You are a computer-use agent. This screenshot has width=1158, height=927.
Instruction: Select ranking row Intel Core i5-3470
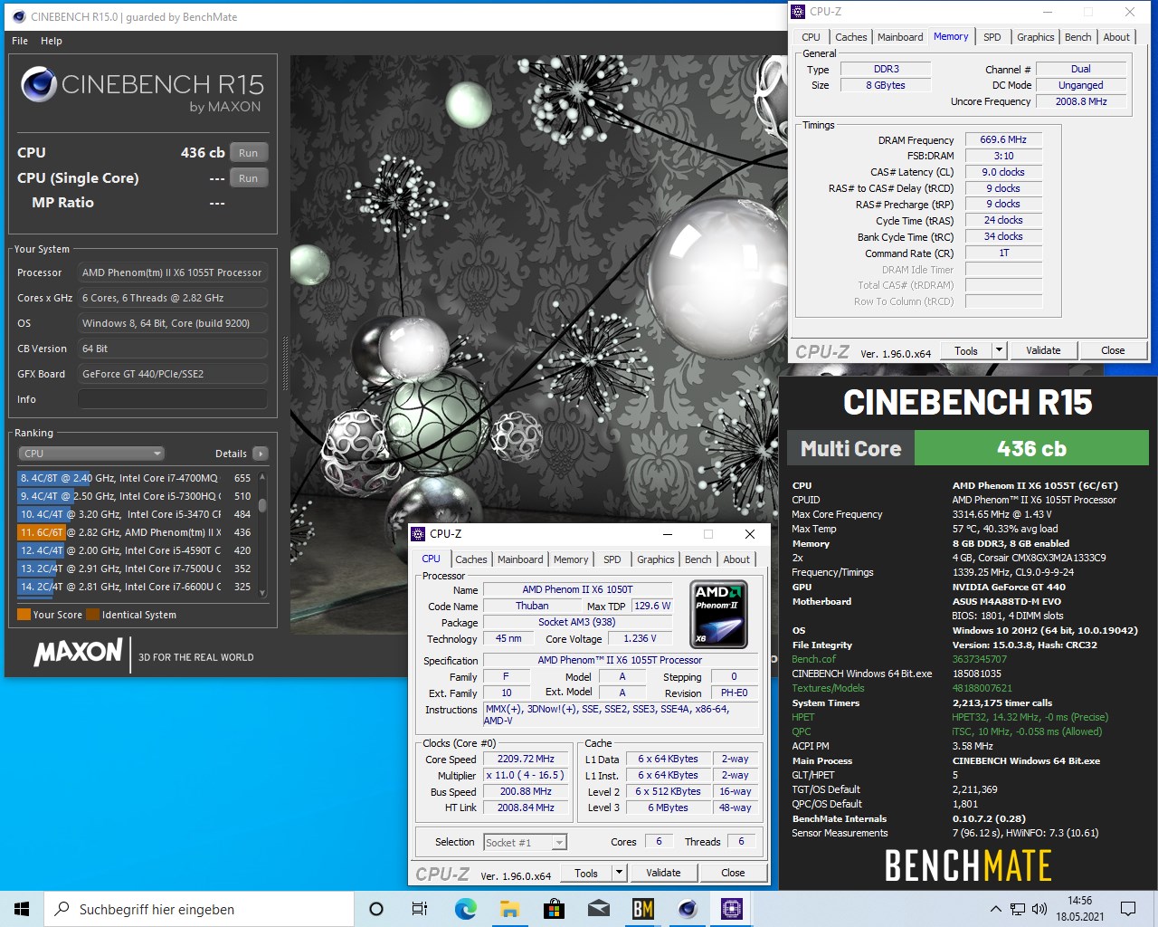[136, 514]
